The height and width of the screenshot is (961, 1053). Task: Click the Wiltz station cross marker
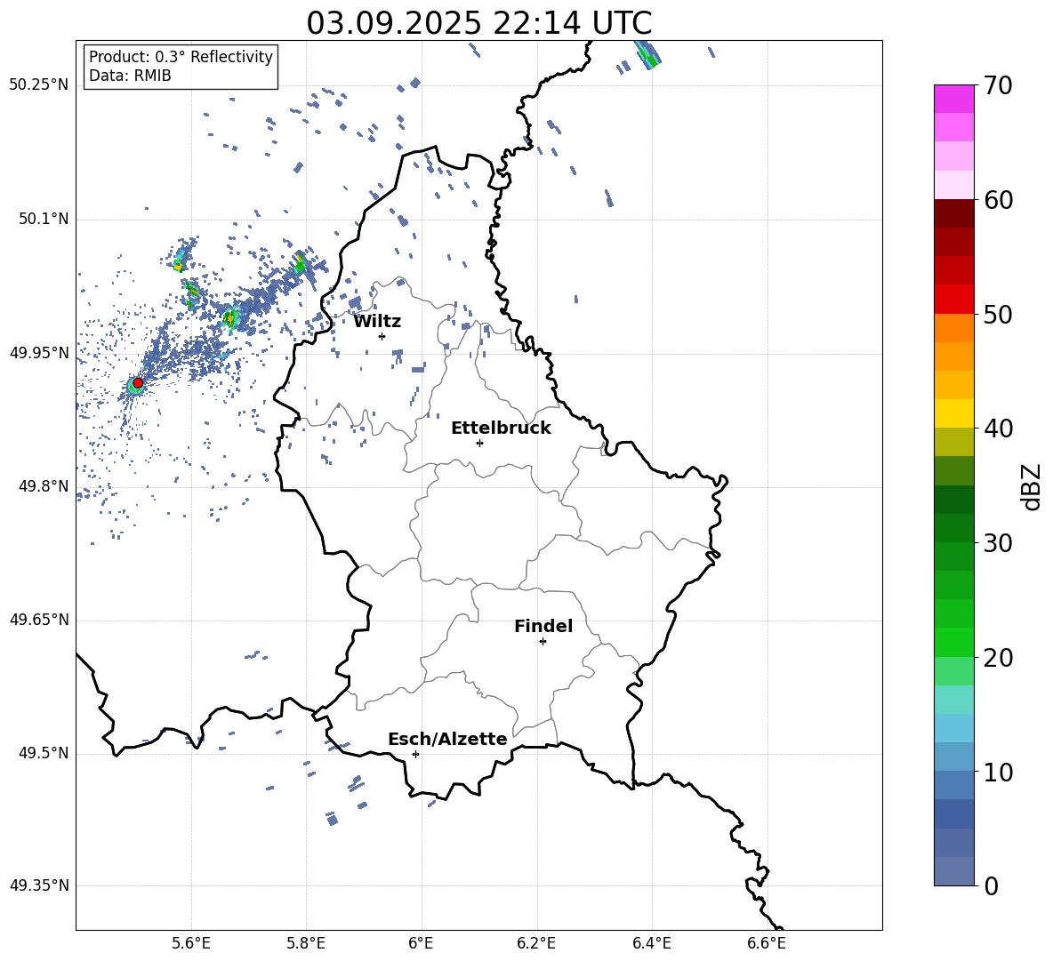coord(382,336)
